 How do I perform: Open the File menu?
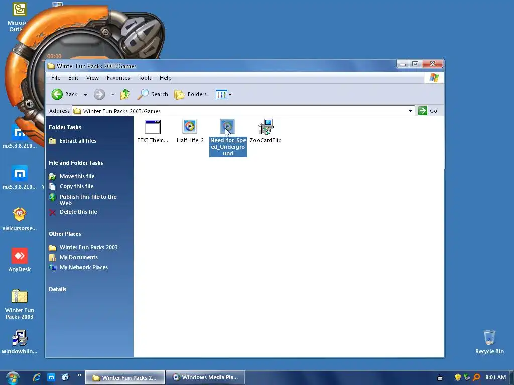click(56, 78)
